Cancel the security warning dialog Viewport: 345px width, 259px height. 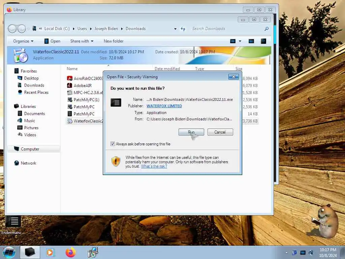click(x=220, y=132)
